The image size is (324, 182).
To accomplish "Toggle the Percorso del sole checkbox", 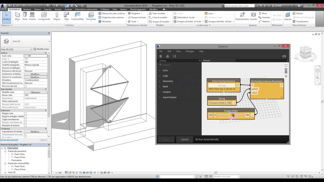I will (26, 86).
